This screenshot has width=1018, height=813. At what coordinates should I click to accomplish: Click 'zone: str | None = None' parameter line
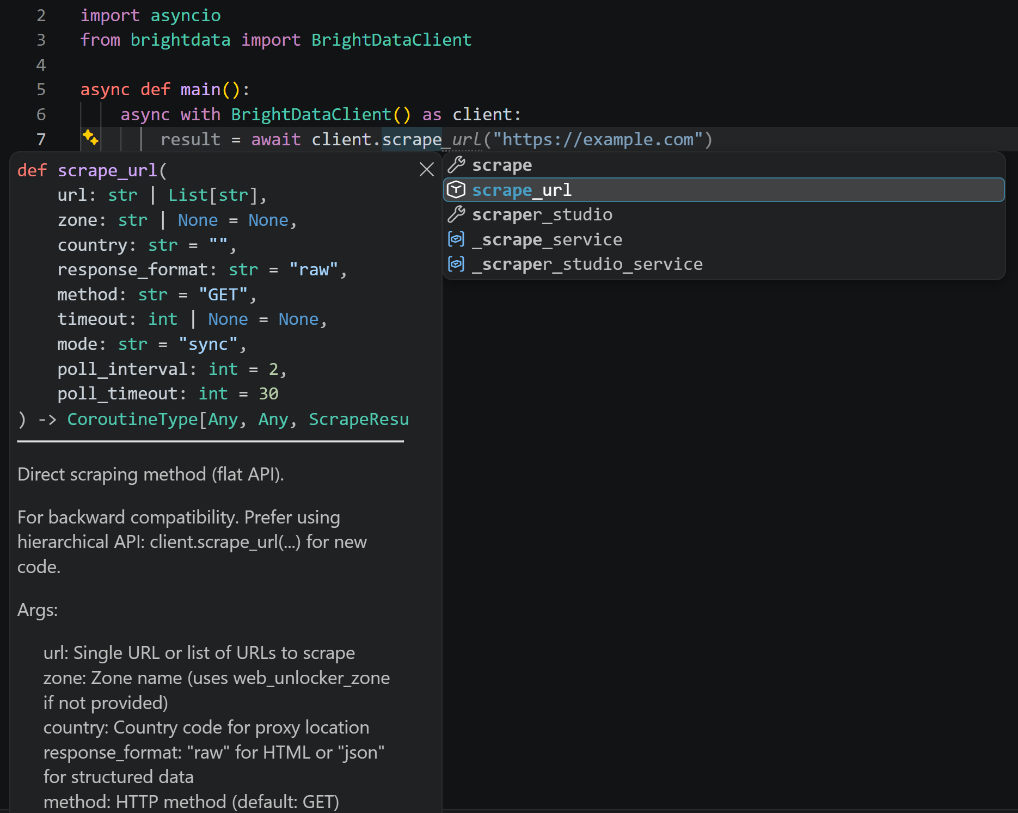point(177,220)
